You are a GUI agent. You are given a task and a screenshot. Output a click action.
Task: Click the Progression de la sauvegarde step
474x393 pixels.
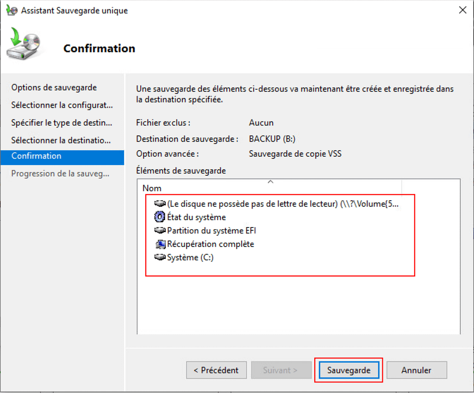[x=60, y=174]
